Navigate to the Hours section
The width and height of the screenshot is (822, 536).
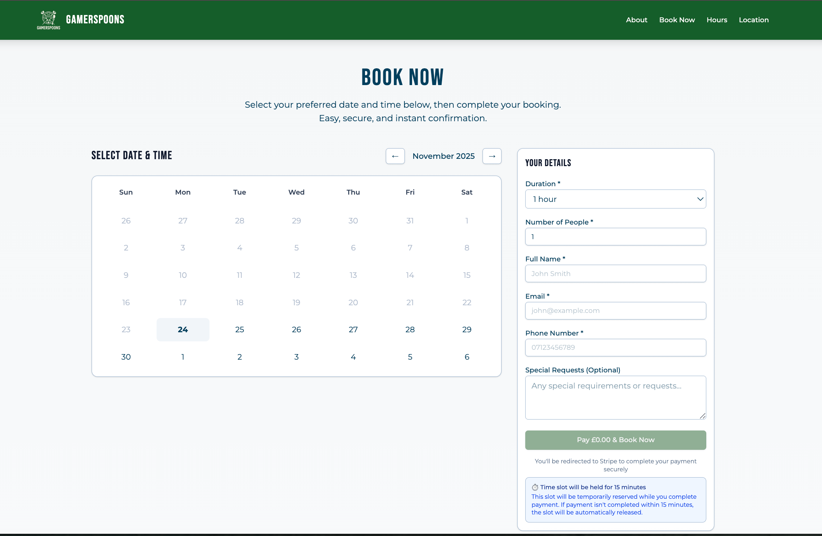click(x=717, y=20)
